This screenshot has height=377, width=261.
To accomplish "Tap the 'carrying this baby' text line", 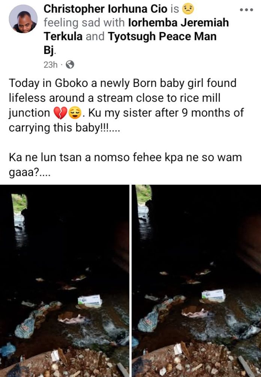I will coord(64,128).
